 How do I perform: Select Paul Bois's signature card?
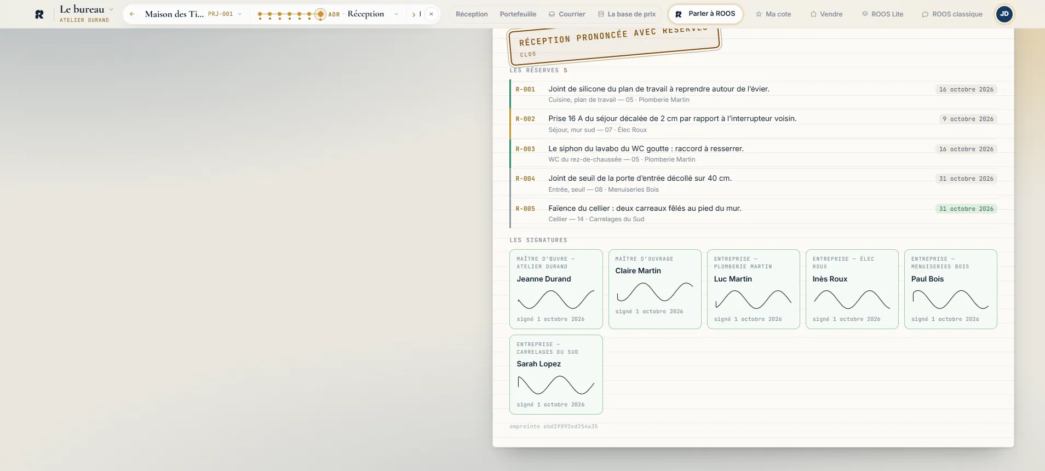tap(951, 289)
